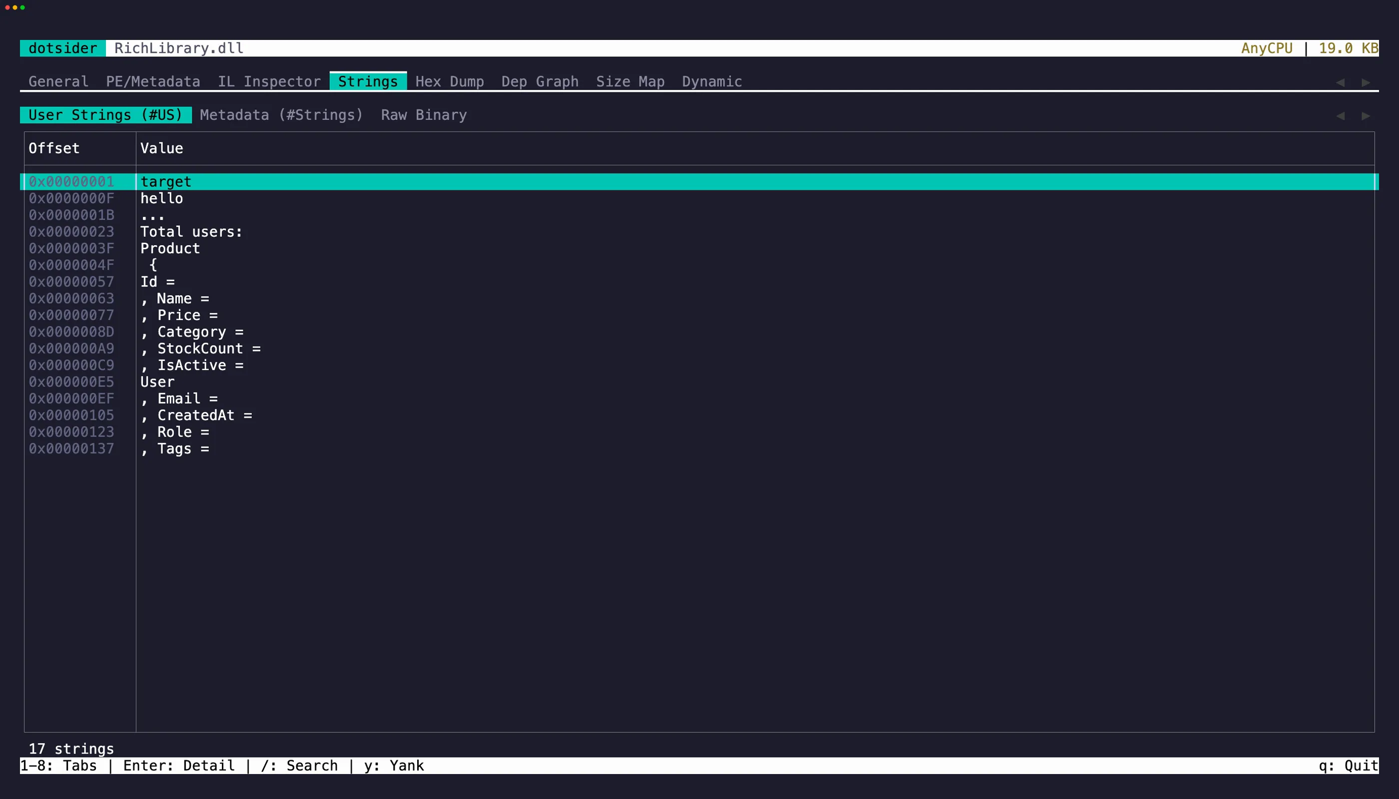This screenshot has height=799, width=1399.
Task: Select the 'Id =' string row
Action: (699, 282)
